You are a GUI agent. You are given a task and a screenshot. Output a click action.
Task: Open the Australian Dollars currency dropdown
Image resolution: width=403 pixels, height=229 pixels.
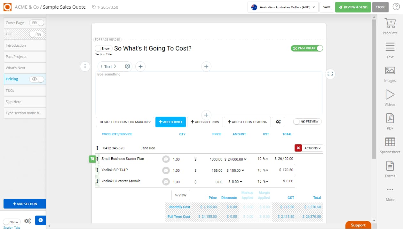click(283, 7)
